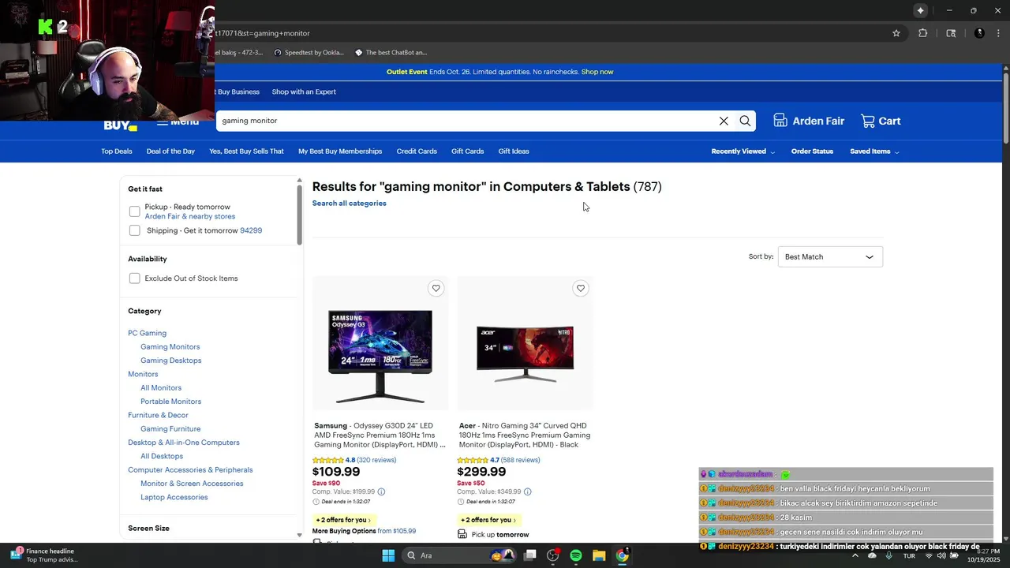Viewport: 1010px width, 568px height.
Task: Click Search all categories link
Action: coord(349,204)
